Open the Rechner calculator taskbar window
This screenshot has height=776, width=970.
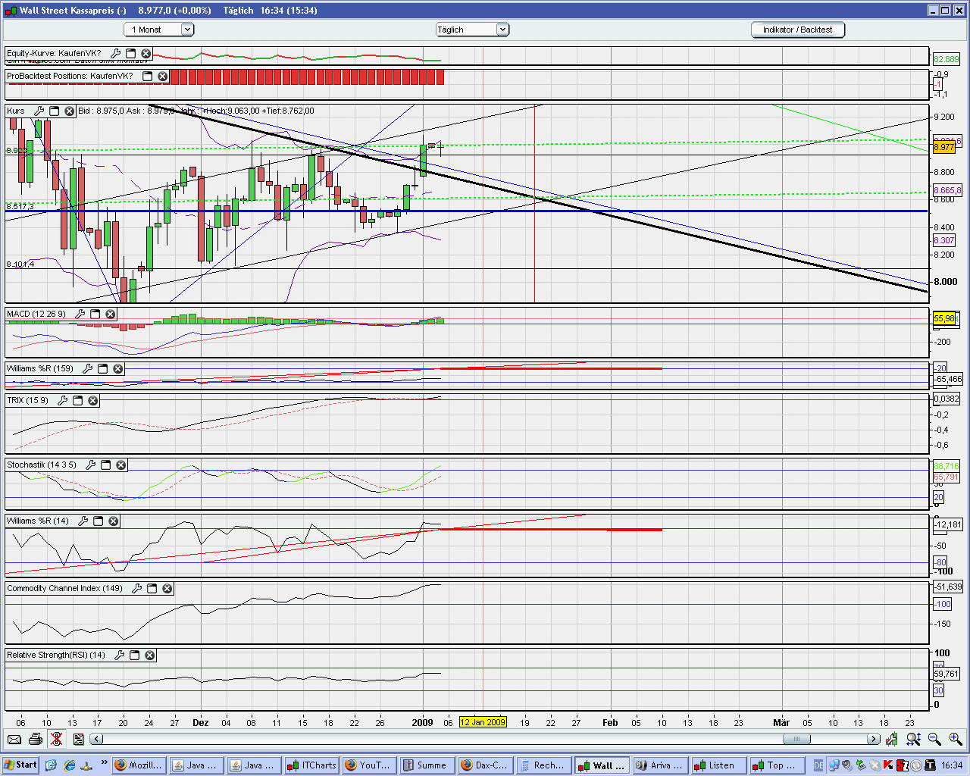pos(543,765)
